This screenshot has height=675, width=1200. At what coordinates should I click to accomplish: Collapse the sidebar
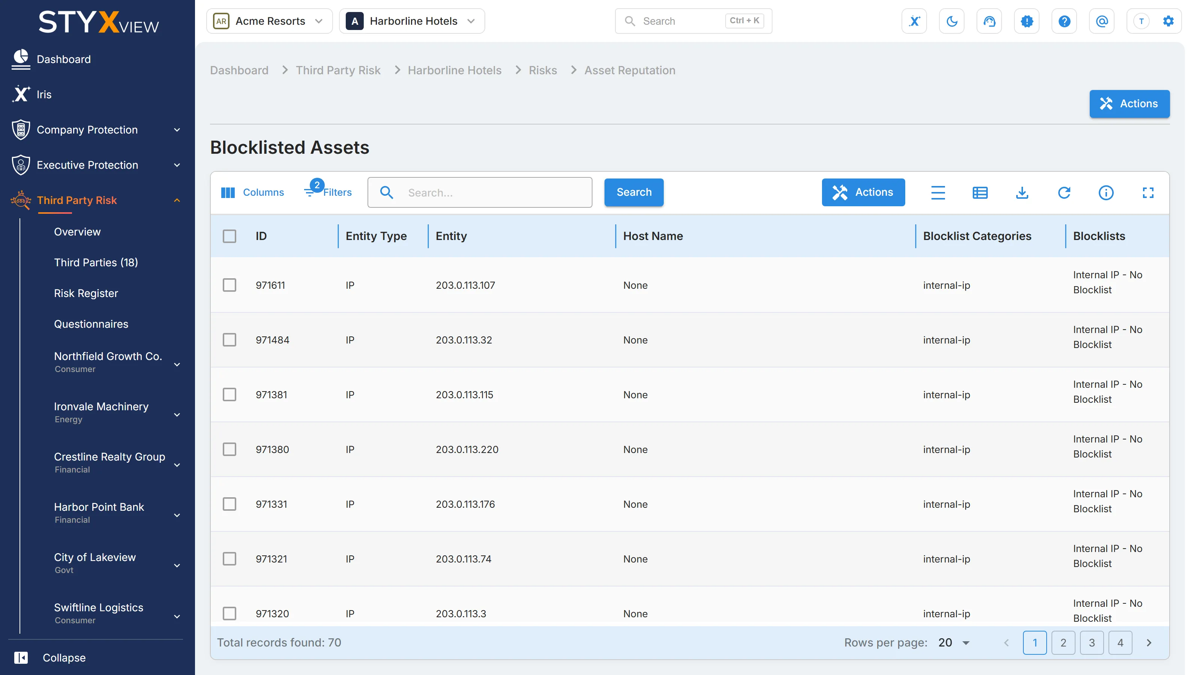click(50, 657)
